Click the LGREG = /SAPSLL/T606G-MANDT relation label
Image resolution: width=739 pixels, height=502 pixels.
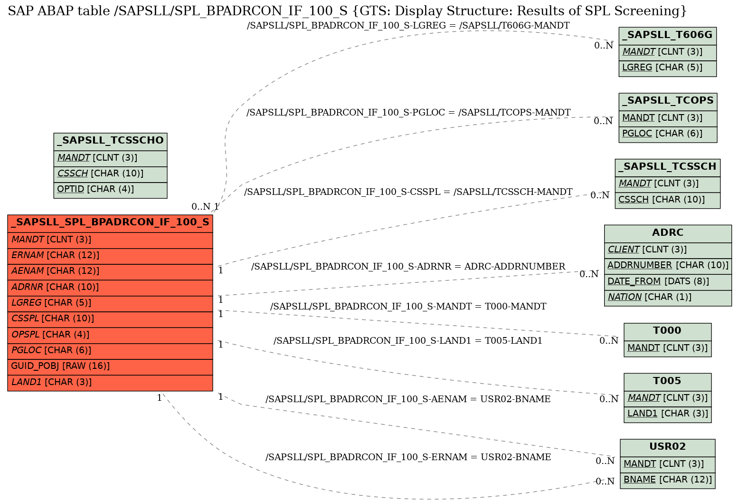pos(408,26)
